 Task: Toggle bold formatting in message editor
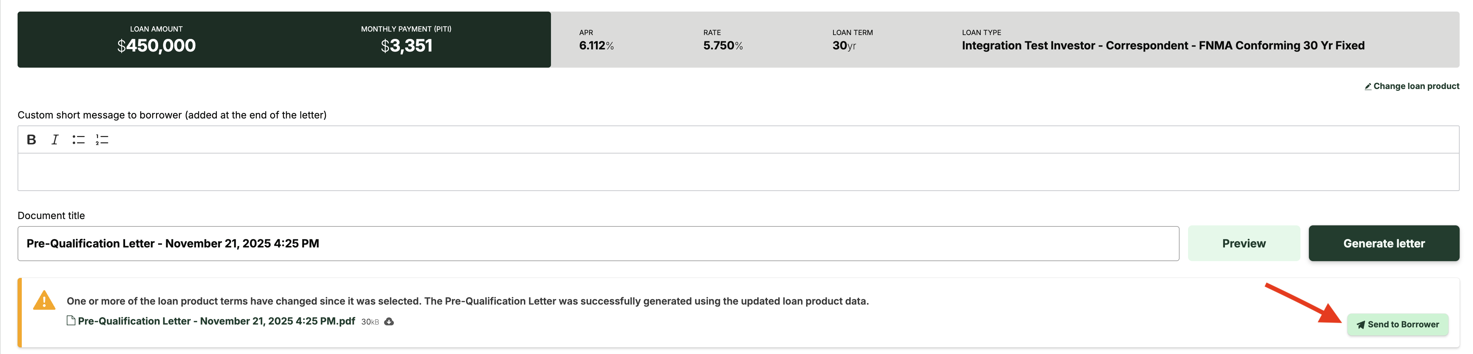click(x=32, y=139)
